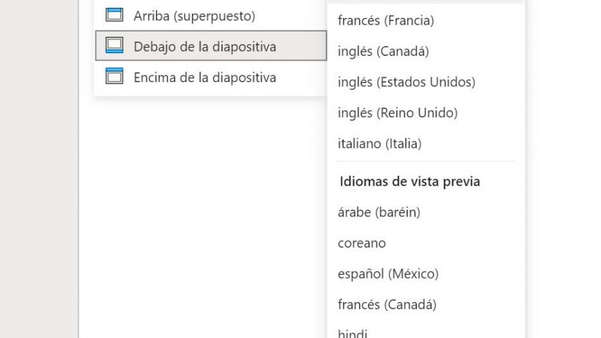The width and height of the screenshot is (601, 338).
Task: Select Arriba (superpuesto) subtitle position
Action: pyautogui.click(x=211, y=16)
